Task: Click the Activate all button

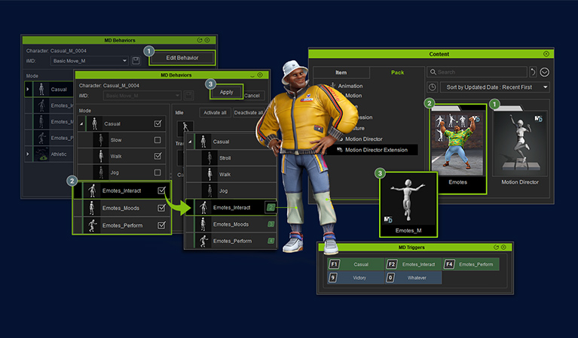Action: pos(215,113)
